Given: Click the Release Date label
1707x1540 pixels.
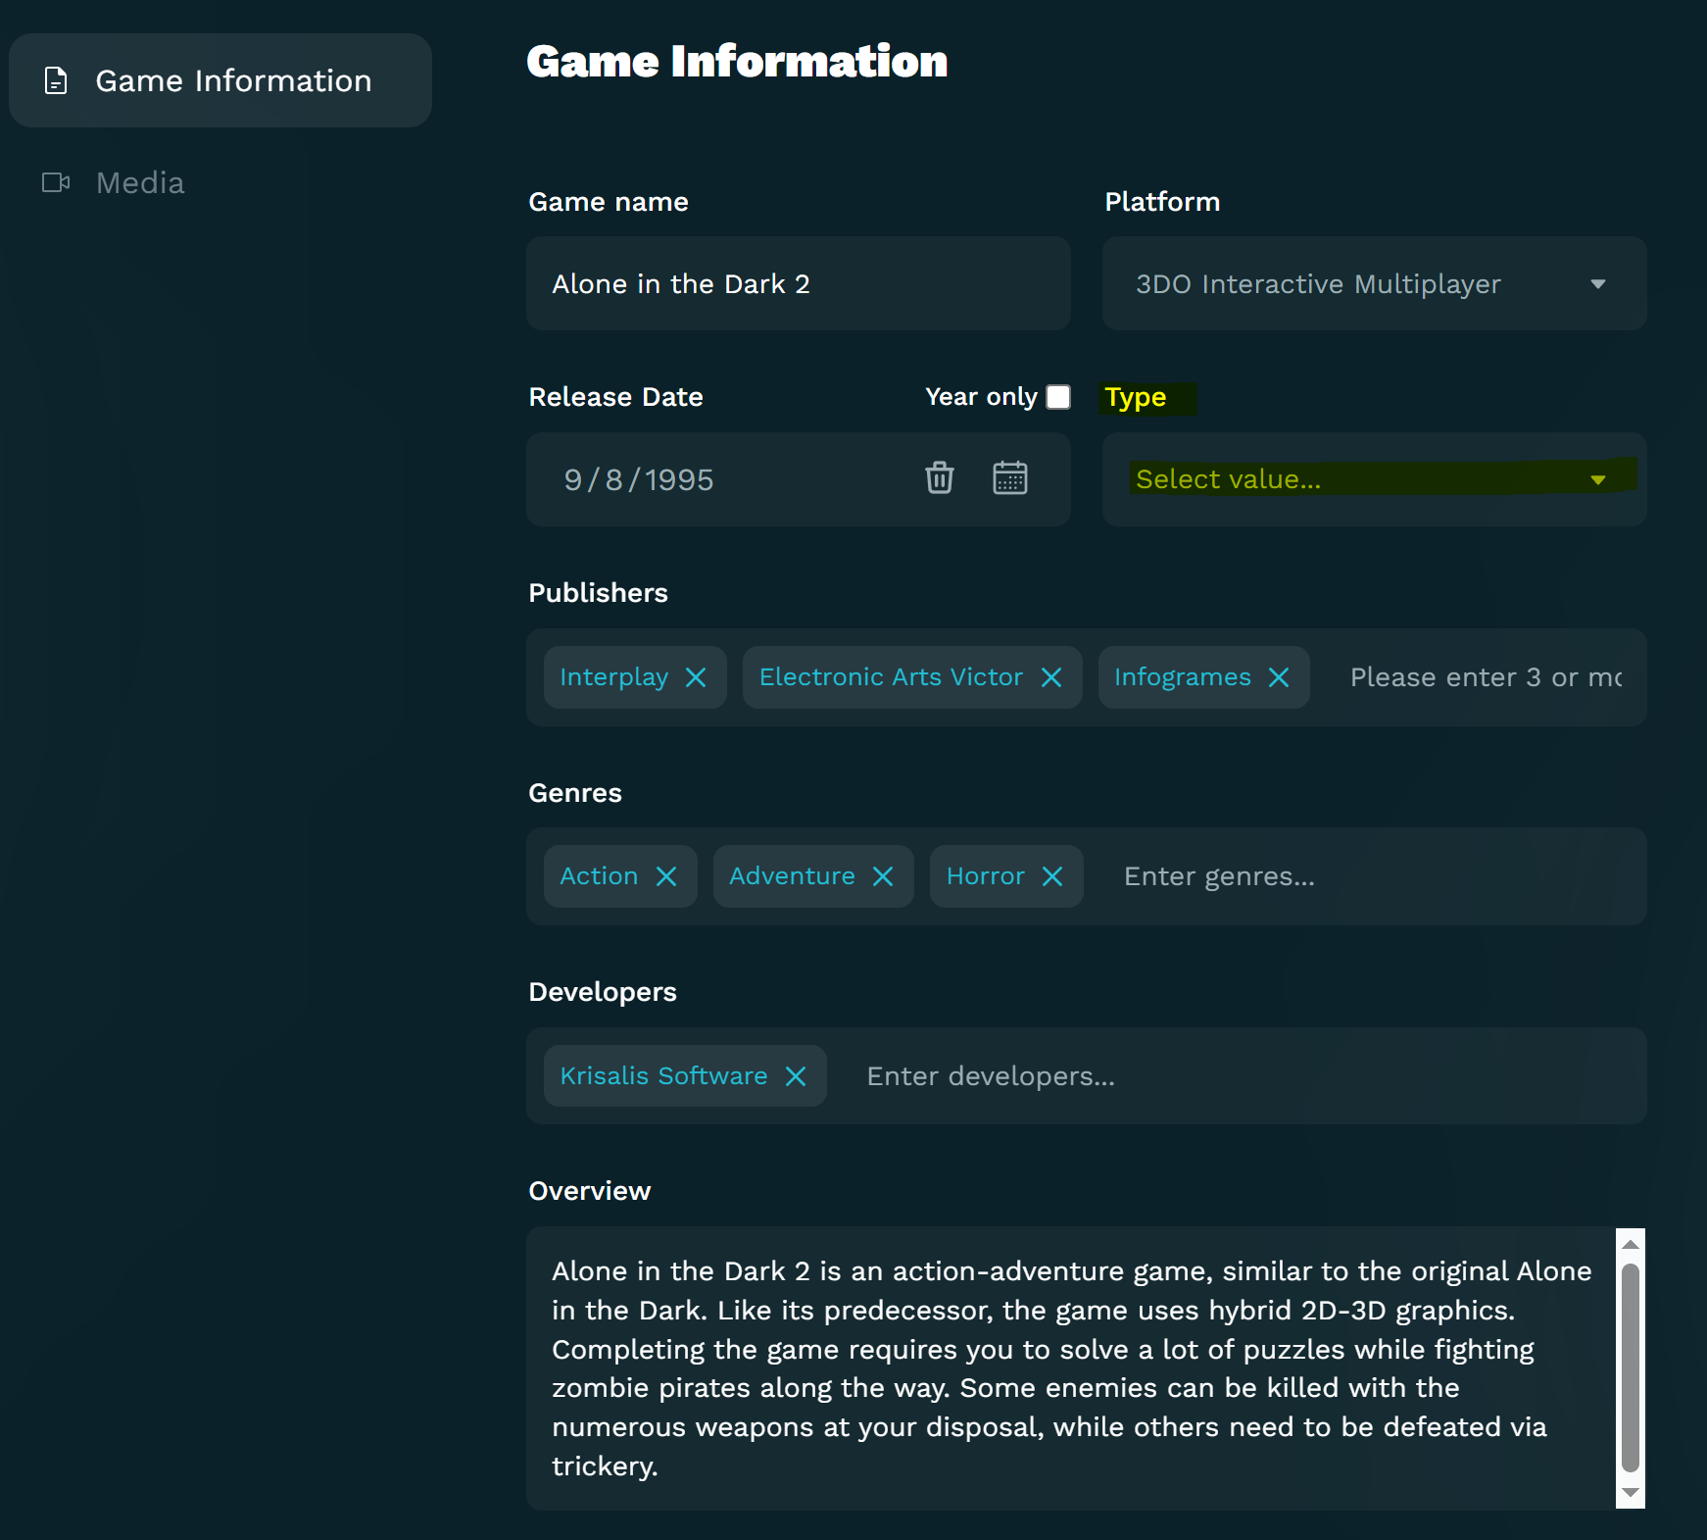Looking at the screenshot, I should (615, 397).
